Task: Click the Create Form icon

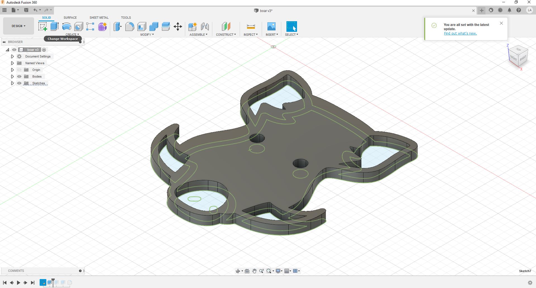Action: [x=102, y=27]
